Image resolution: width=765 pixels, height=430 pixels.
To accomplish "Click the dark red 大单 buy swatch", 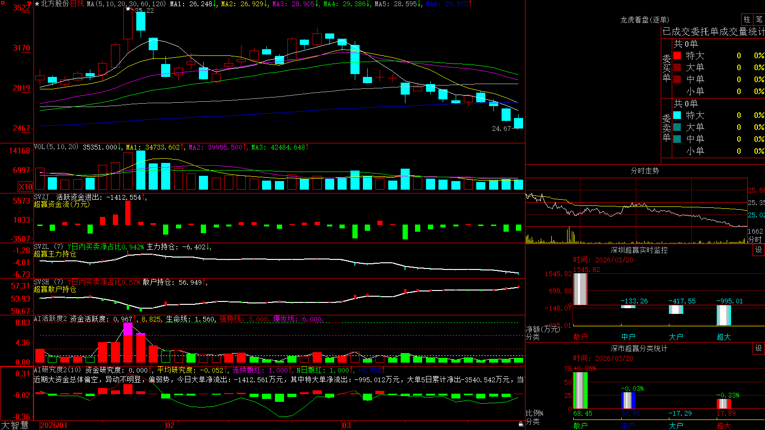I will (677, 67).
